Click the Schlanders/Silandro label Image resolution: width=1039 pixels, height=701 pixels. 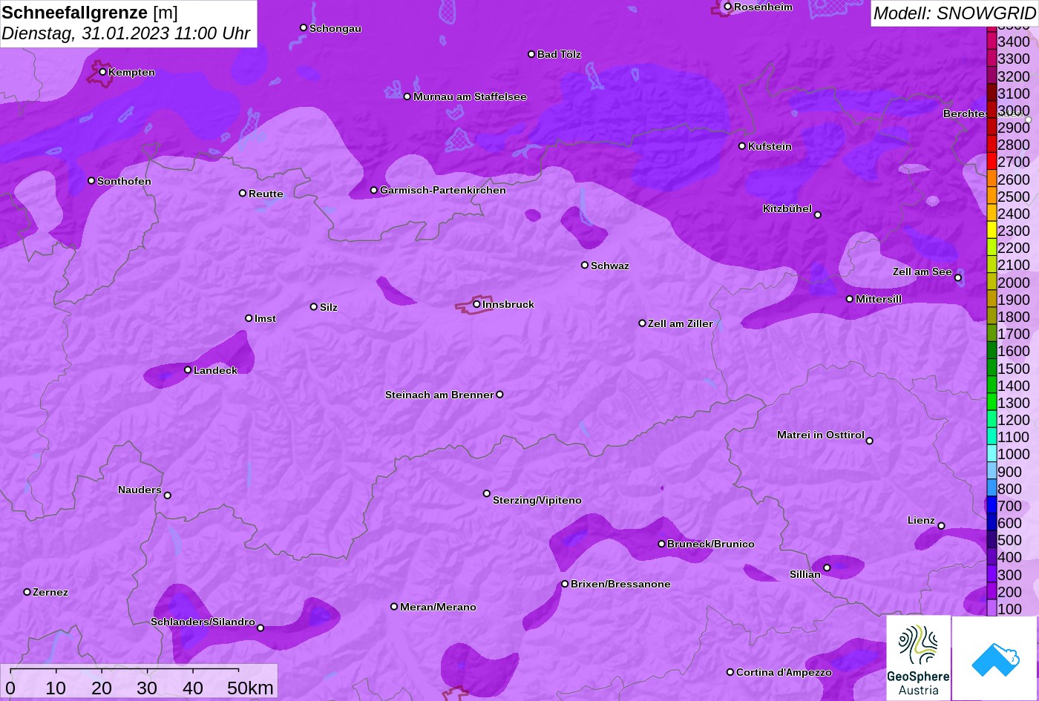tap(203, 622)
